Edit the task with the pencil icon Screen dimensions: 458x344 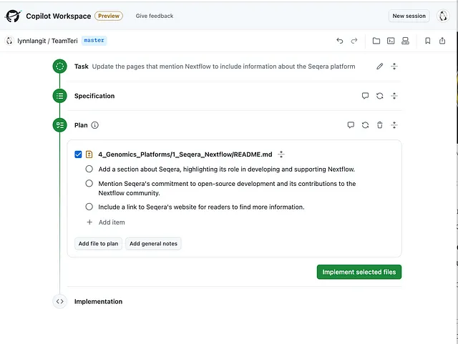(379, 67)
